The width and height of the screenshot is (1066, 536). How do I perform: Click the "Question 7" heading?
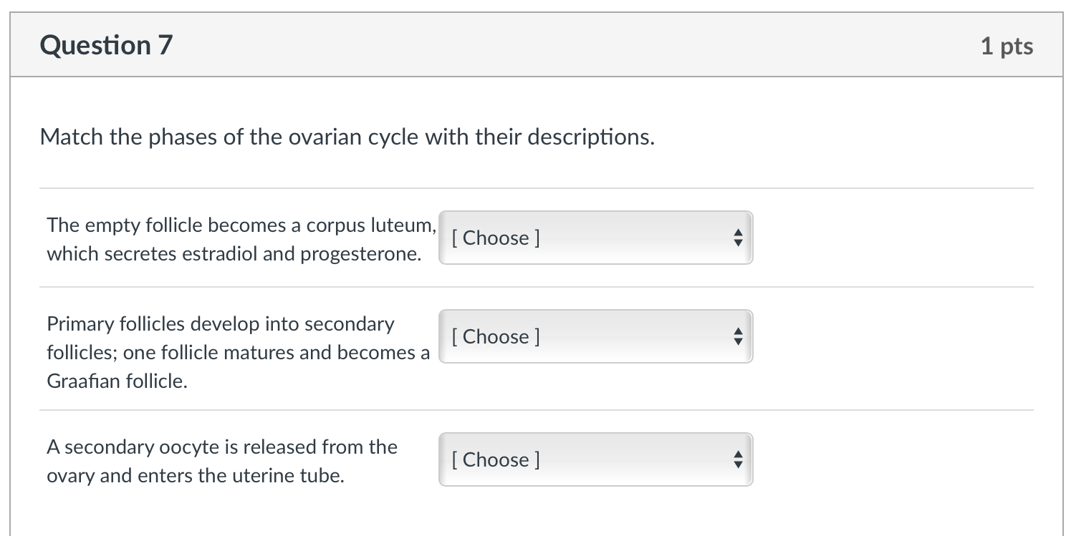click(x=107, y=45)
